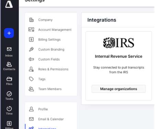Click the Manage organizations button
Screen dimensions: 155x129
pyautogui.click(x=119, y=89)
